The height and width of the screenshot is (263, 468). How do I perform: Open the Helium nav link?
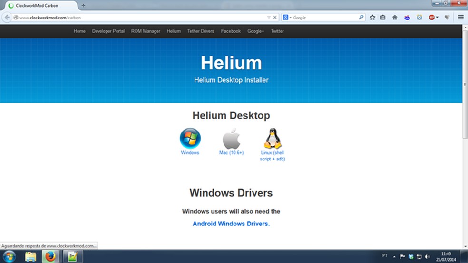coord(174,31)
